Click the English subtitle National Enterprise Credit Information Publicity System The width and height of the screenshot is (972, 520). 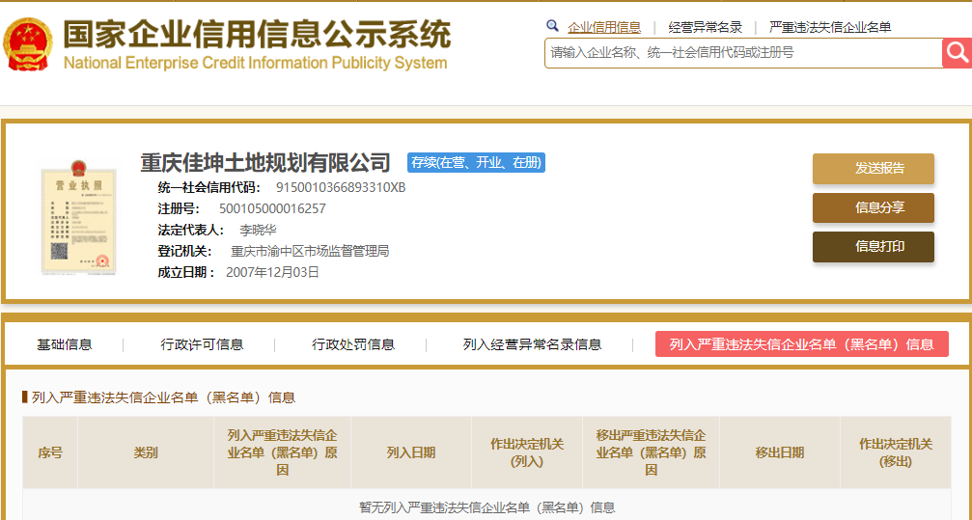[x=256, y=63]
